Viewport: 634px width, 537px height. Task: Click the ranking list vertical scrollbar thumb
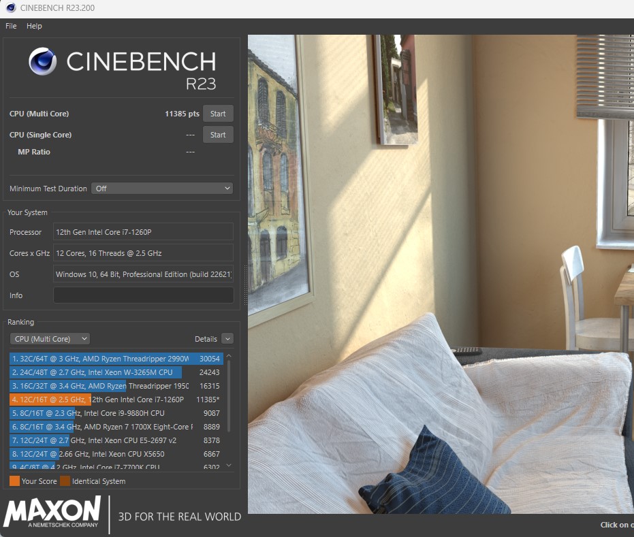[x=229, y=396]
